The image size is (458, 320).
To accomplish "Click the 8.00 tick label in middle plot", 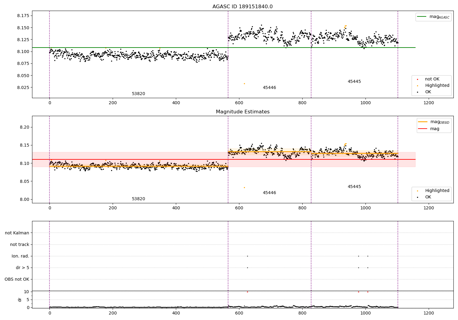I will click(x=25, y=200).
